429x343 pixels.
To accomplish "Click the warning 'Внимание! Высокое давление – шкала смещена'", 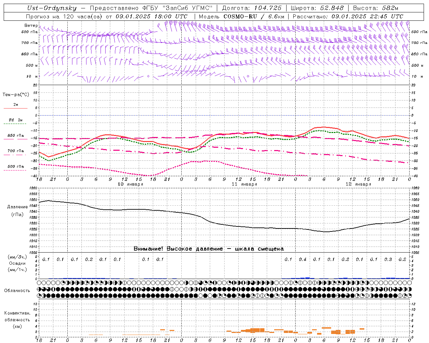I will pos(209,249).
